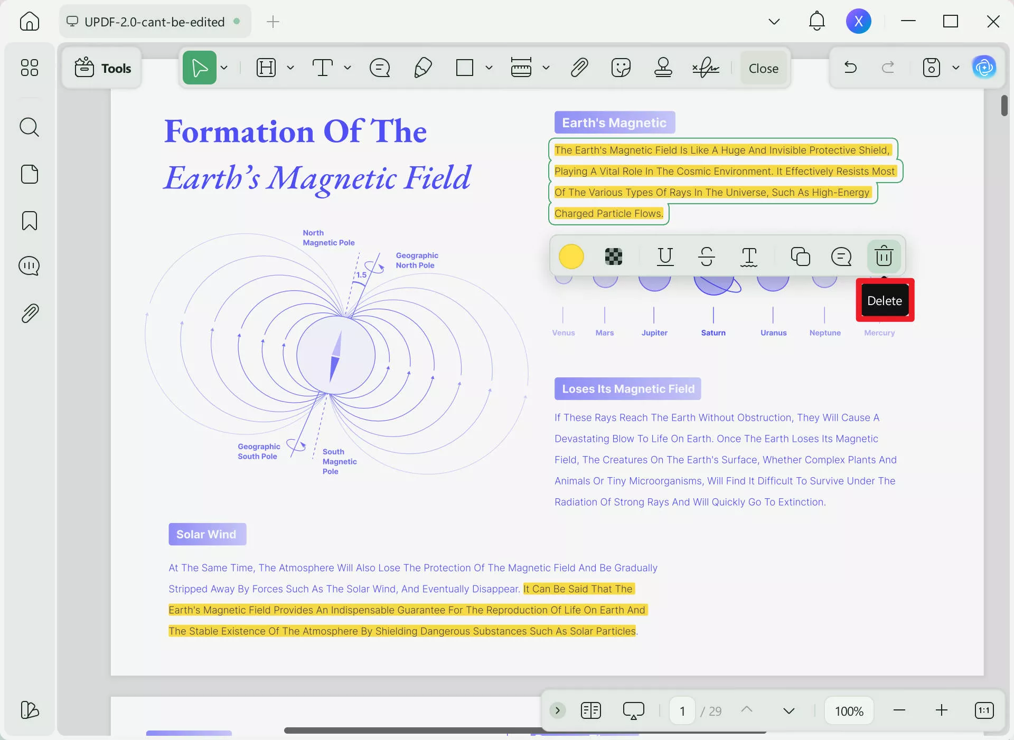The height and width of the screenshot is (740, 1014).
Task: Select the comment annotation tool
Action: 380,68
